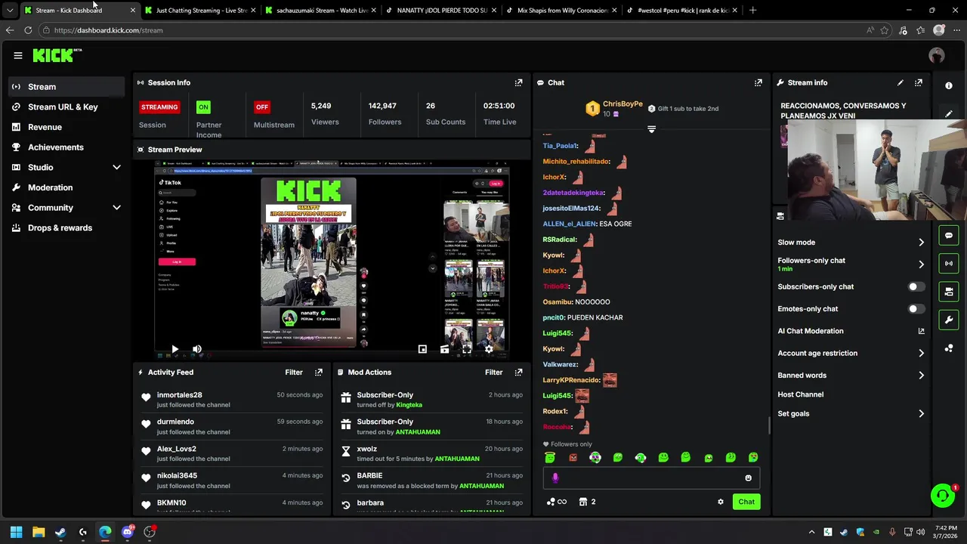This screenshot has width=967, height=544.
Task: Click the Kick logo
Action: 54,55
